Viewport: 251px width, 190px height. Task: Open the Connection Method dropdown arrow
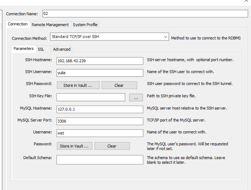(x=166, y=37)
